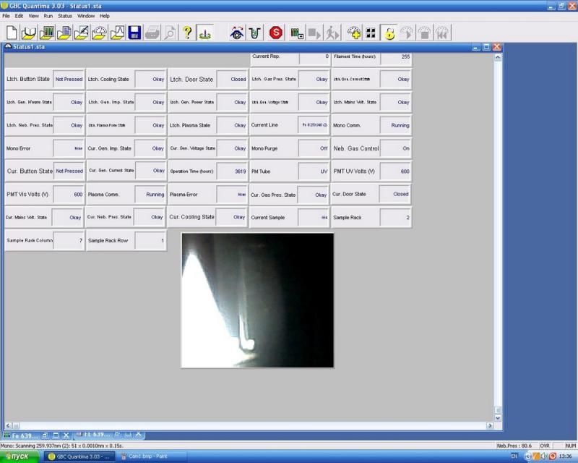Click the green rack with minus icon
The image size is (578, 463).
click(x=297, y=33)
